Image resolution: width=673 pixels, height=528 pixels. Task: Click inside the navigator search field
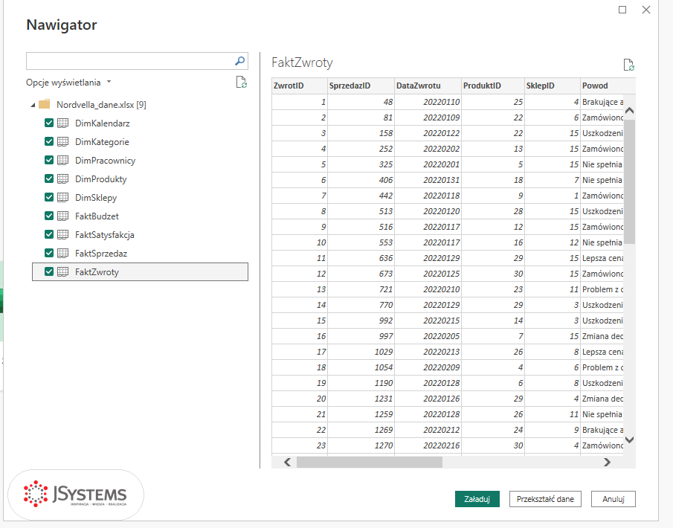point(130,61)
